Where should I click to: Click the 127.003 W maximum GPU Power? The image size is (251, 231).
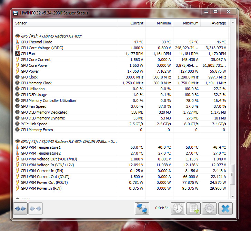click(189, 71)
